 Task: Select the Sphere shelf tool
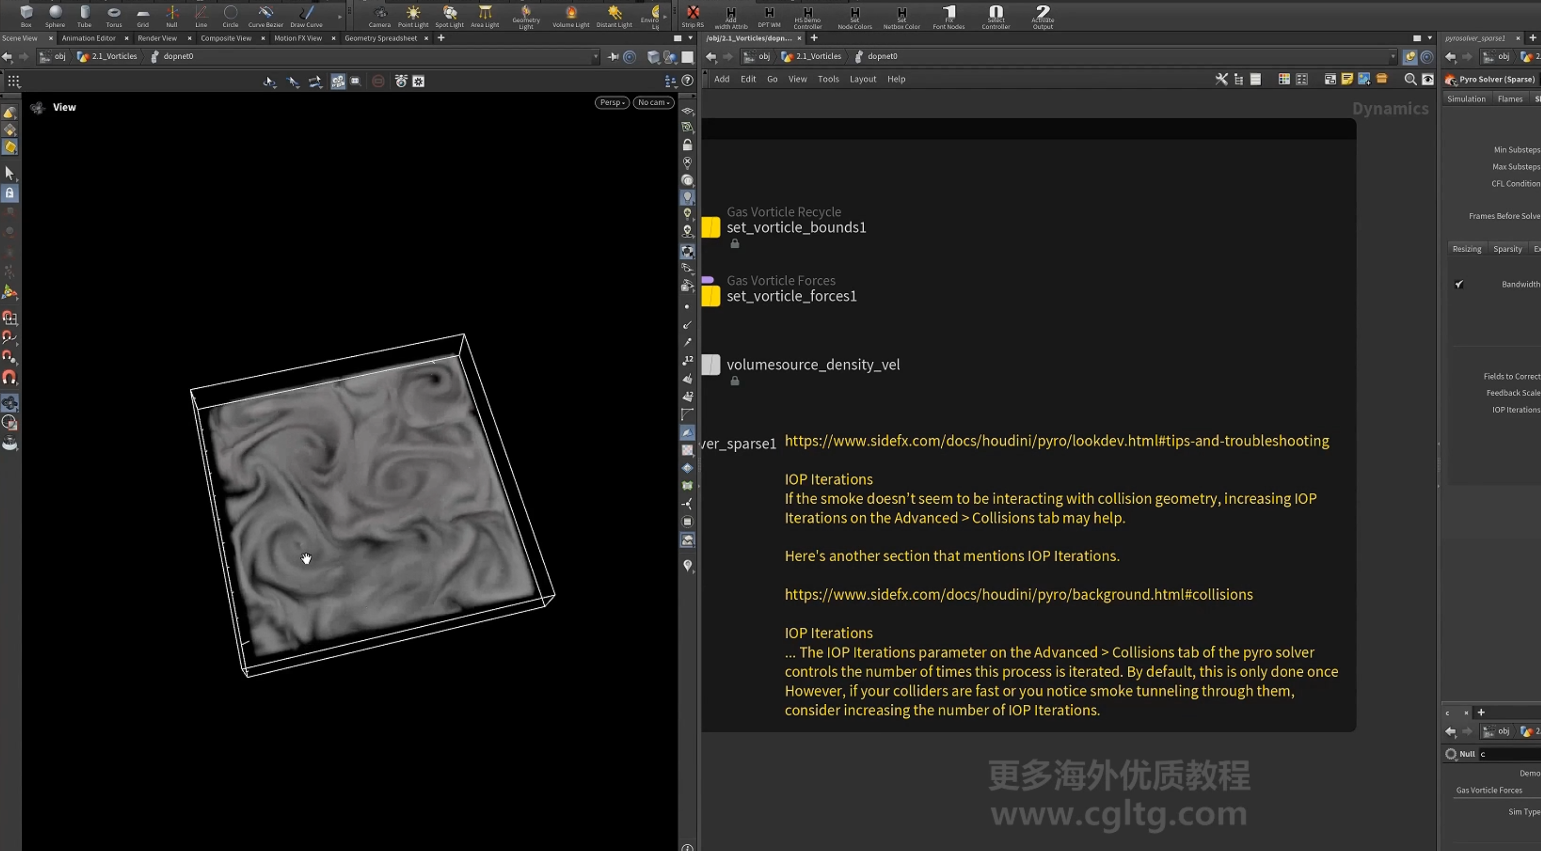[55, 16]
